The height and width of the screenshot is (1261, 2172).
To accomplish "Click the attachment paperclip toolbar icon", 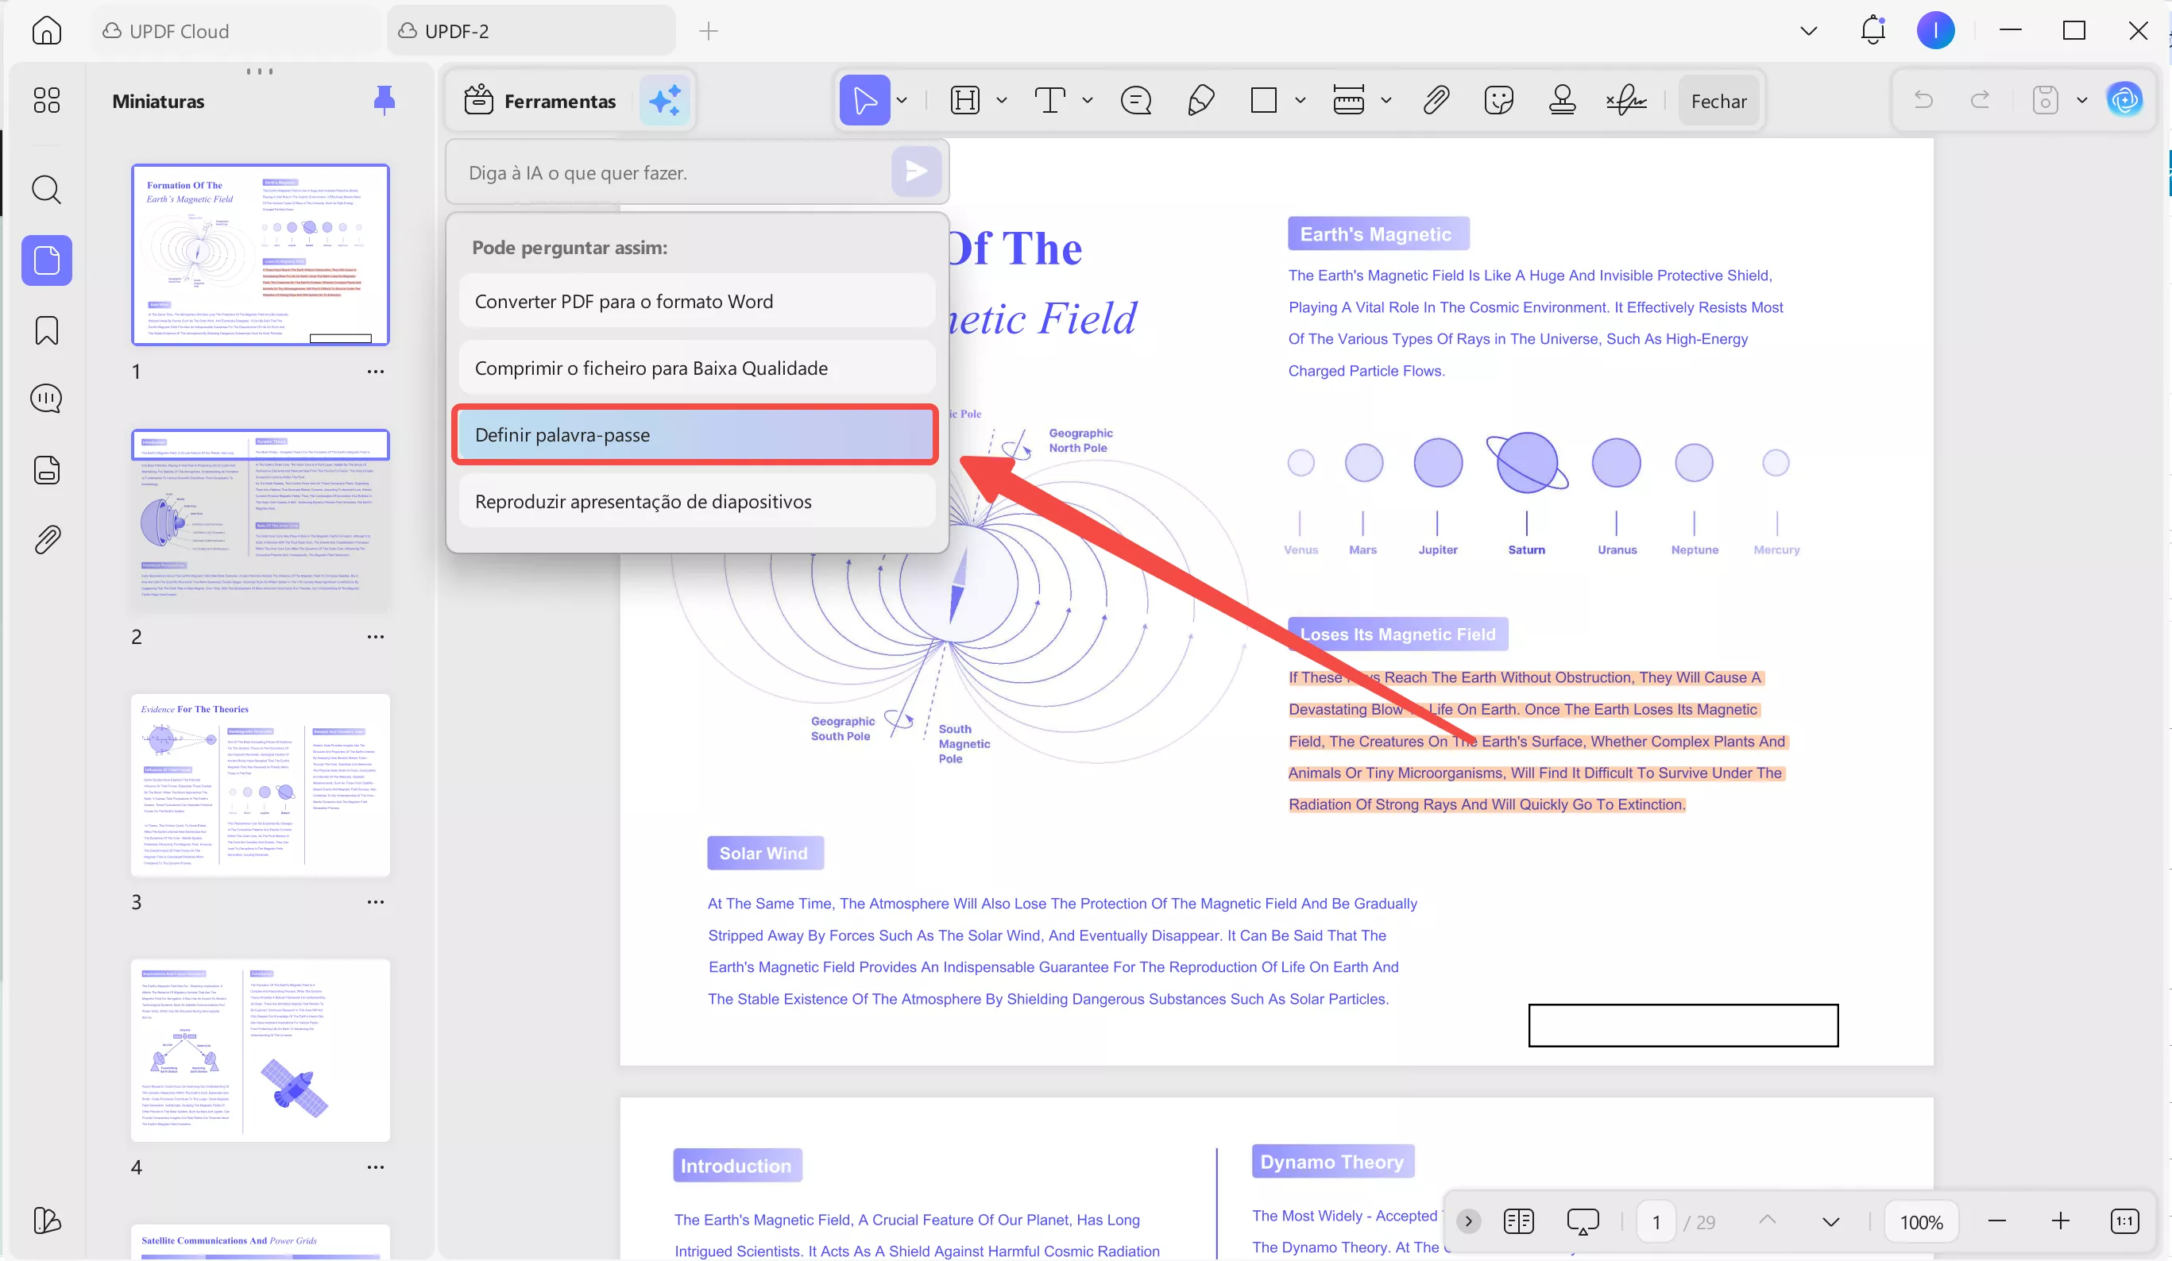I will pyautogui.click(x=1436, y=101).
